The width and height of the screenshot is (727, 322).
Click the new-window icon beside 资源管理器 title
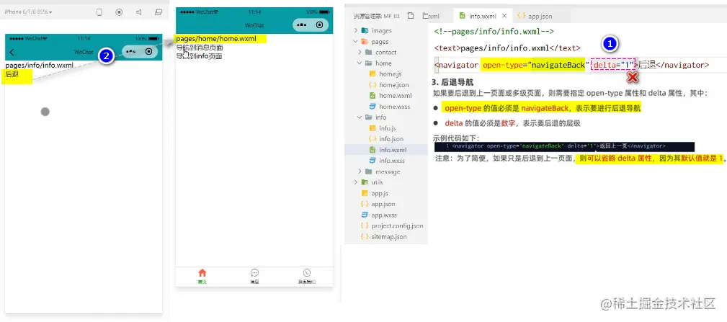point(410,16)
